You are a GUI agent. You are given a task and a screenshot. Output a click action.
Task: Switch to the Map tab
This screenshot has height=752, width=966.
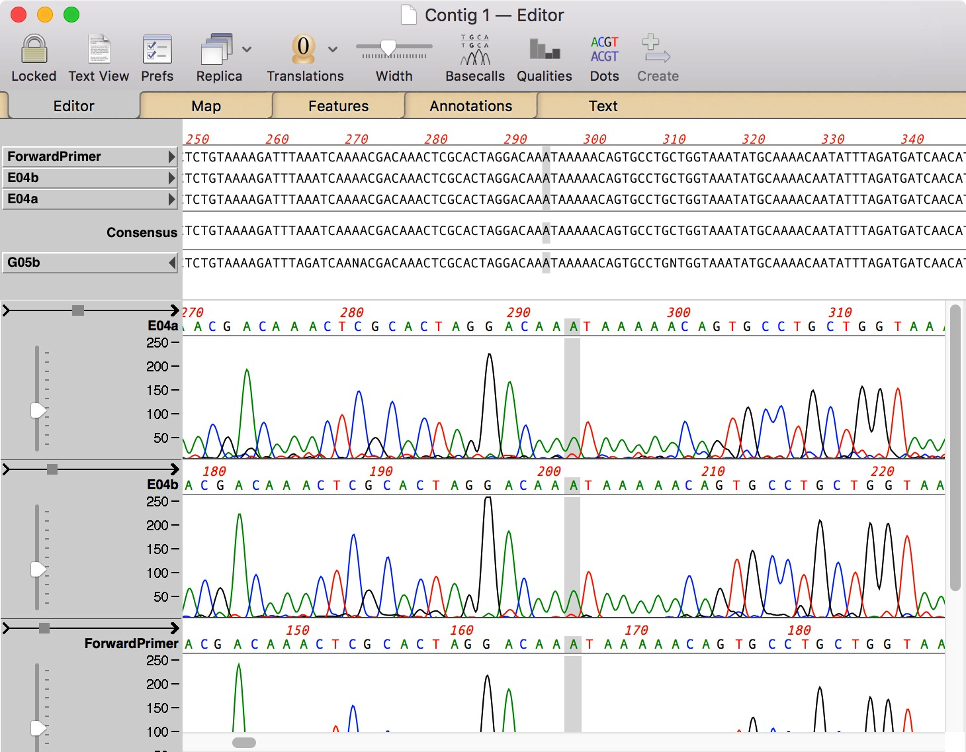206,106
